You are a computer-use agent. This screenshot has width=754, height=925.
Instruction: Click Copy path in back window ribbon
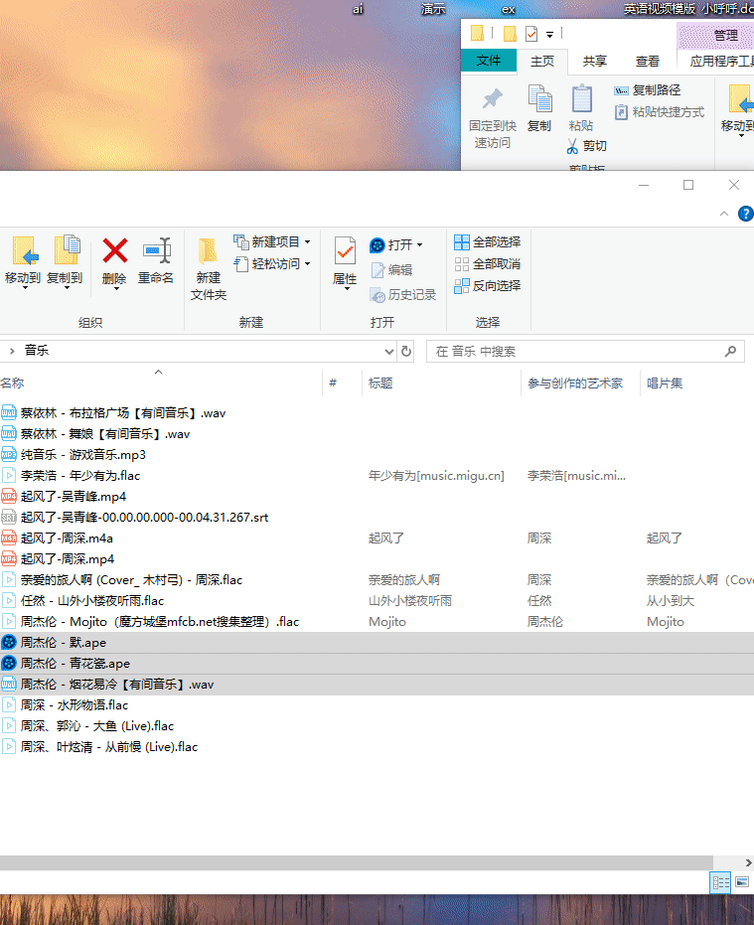(x=648, y=90)
